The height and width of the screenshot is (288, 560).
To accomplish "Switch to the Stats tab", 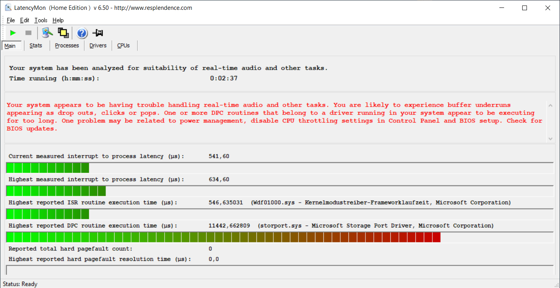I will [36, 46].
